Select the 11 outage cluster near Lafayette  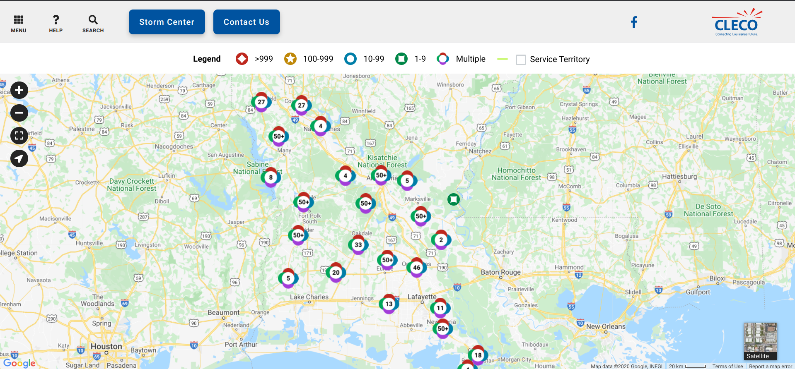coord(440,308)
